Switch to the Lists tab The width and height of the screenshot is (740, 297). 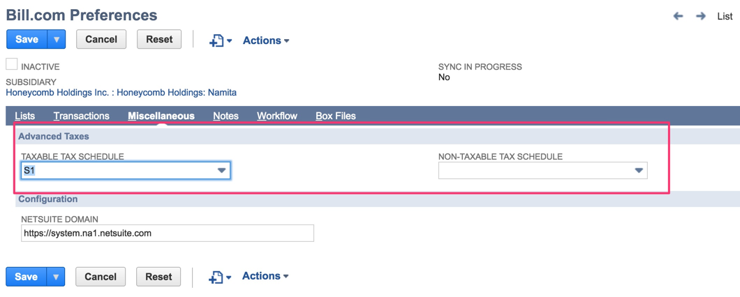pyautogui.click(x=24, y=116)
